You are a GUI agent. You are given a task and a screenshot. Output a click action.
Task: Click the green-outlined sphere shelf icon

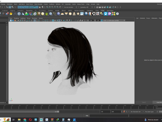[35, 14]
